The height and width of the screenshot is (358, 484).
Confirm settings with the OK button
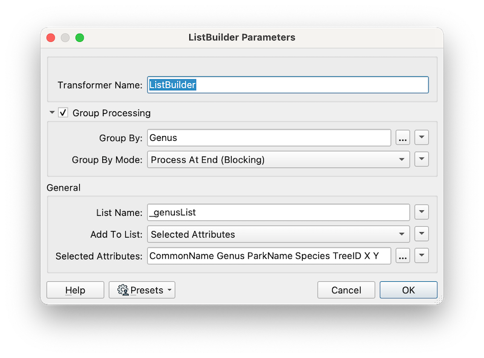(x=408, y=290)
